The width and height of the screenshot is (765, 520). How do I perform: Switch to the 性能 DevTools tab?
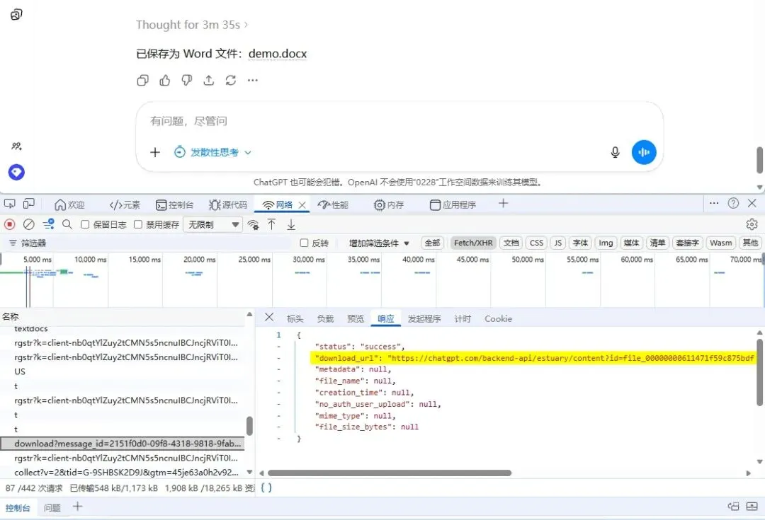(333, 204)
